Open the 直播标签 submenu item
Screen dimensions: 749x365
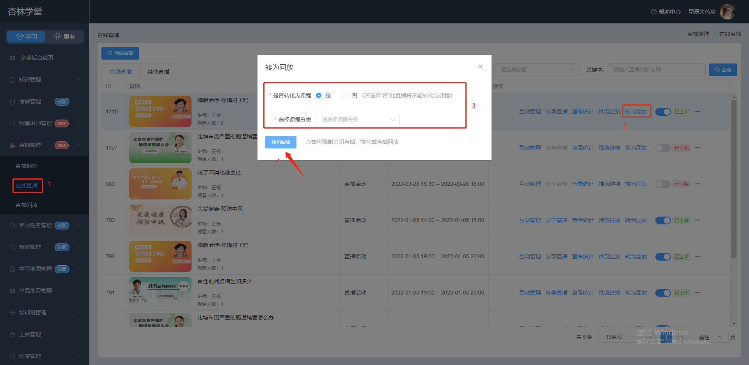[x=27, y=166]
